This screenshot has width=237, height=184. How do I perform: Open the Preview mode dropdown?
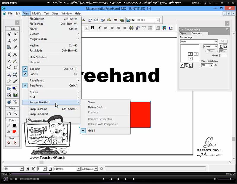tap(78, 169)
